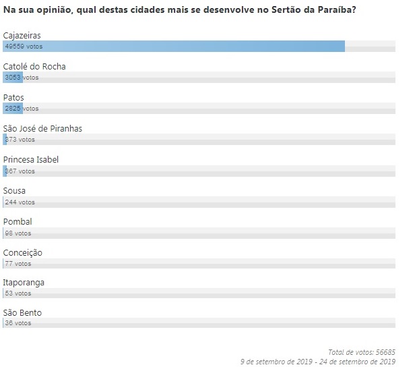This screenshot has height=367, width=415.
Task: Select the Catolé do Rocha label
Action: coord(34,66)
